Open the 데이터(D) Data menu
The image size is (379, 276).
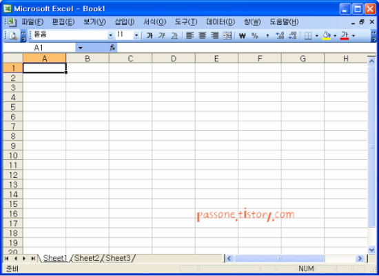coord(221,22)
